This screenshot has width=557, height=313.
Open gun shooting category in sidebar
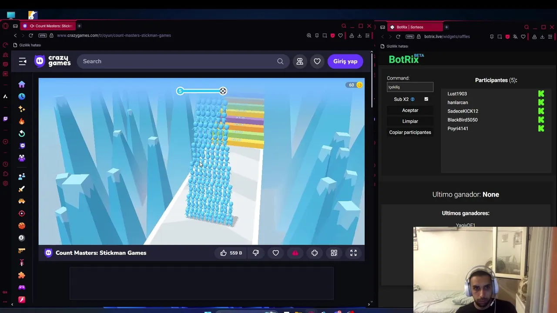pyautogui.click(x=22, y=250)
